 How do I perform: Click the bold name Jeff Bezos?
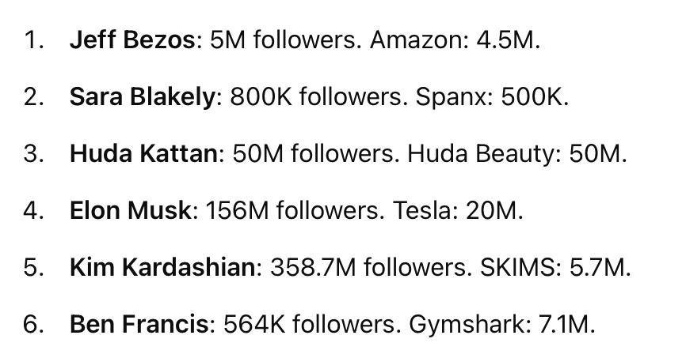pyautogui.click(x=131, y=40)
